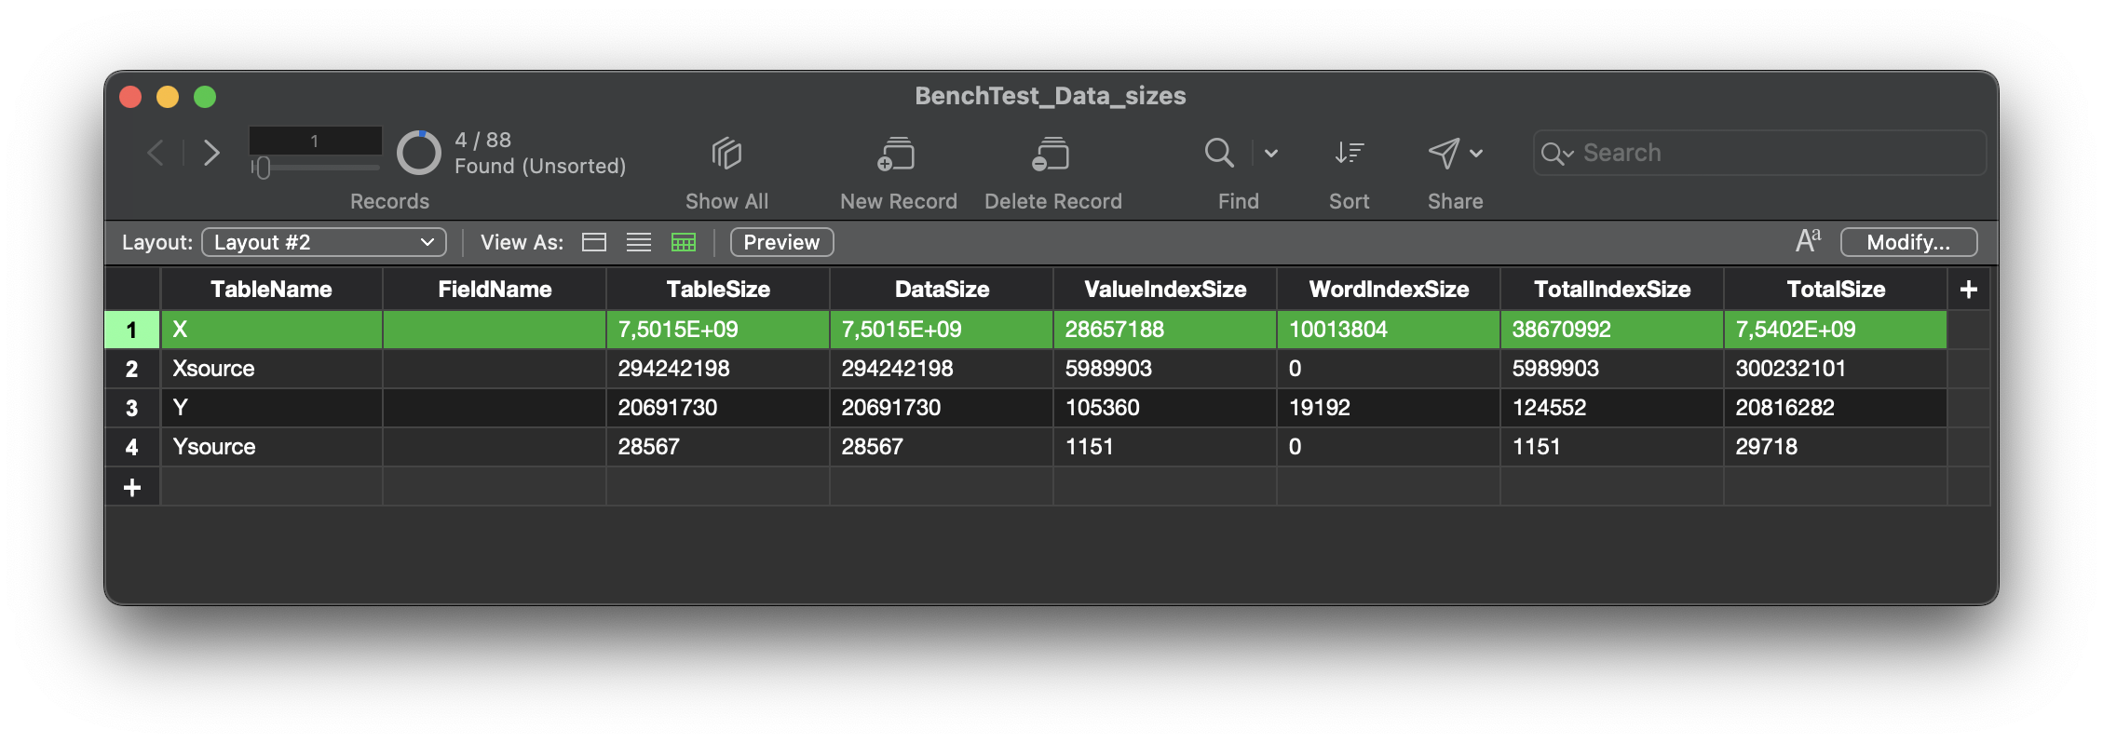Image resolution: width=2103 pixels, height=743 pixels.
Task: Open Find mode with magnifier icon
Action: pos(1219,153)
